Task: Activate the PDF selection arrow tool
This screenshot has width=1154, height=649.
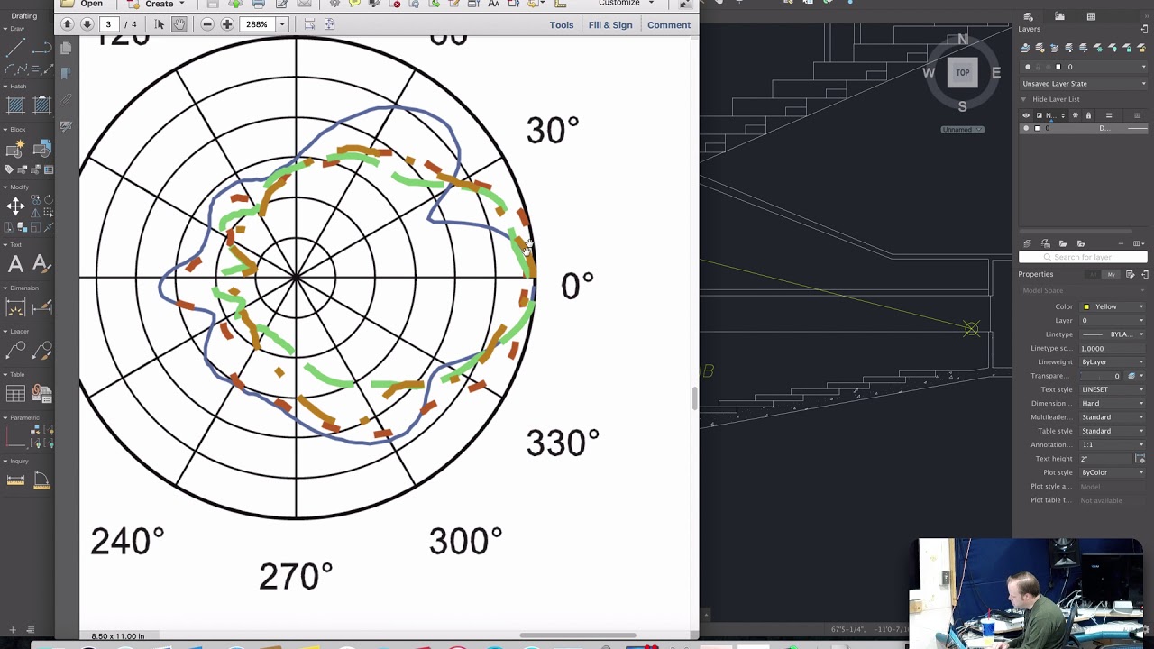Action: 160,24
